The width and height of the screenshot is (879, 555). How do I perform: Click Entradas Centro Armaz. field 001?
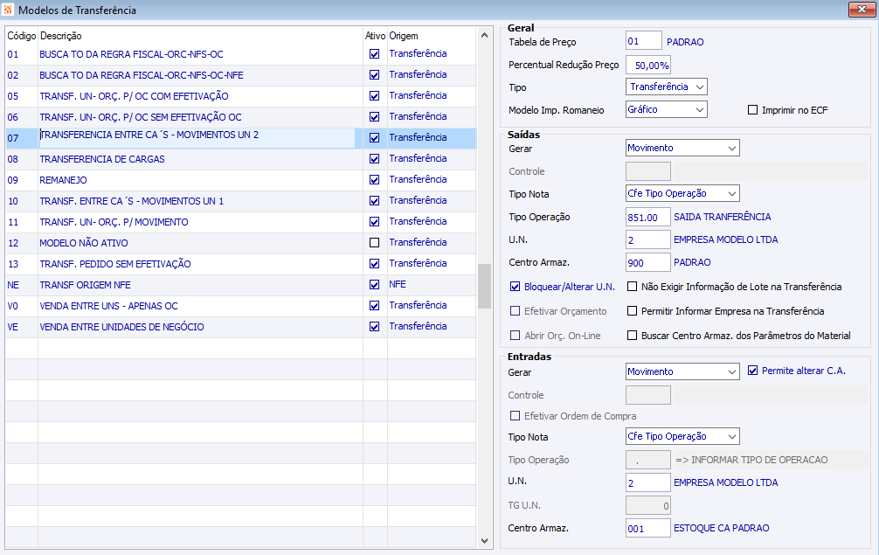click(x=648, y=528)
